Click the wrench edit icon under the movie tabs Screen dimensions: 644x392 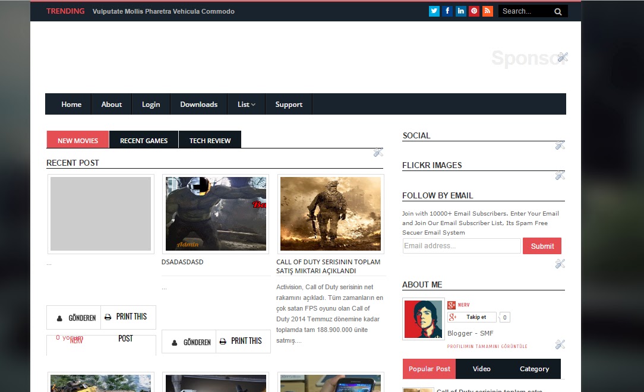point(378,152)
